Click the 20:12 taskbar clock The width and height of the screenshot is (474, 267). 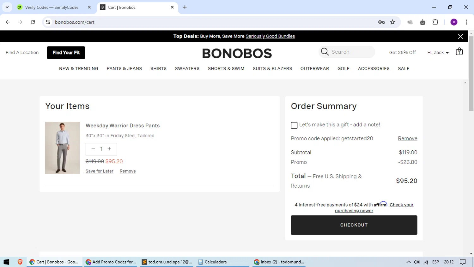click(449, 262)
